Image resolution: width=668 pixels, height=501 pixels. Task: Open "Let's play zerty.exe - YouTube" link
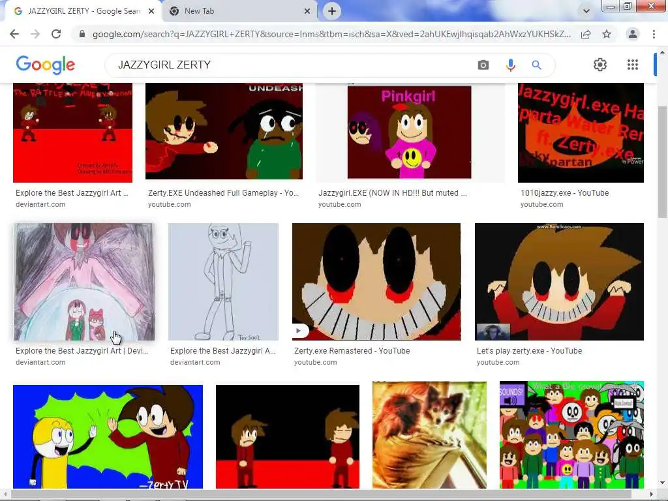pos(529,350)
